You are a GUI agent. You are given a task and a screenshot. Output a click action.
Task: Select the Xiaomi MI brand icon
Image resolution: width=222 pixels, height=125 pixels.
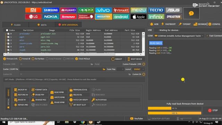33,10
